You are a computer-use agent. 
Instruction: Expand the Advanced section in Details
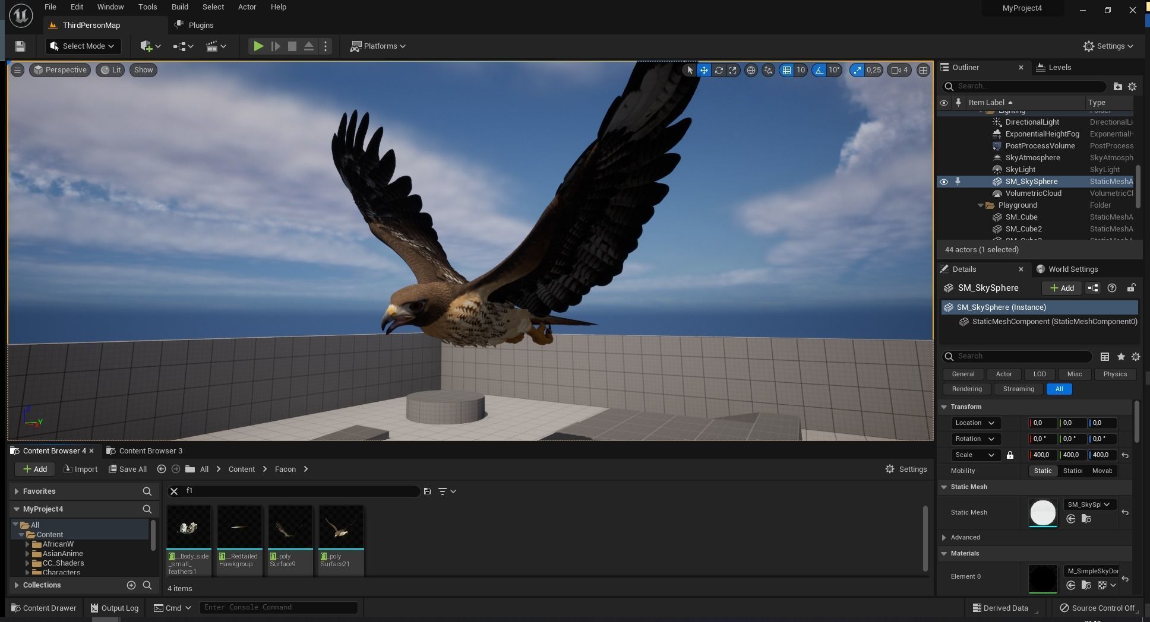pos(944,538)
